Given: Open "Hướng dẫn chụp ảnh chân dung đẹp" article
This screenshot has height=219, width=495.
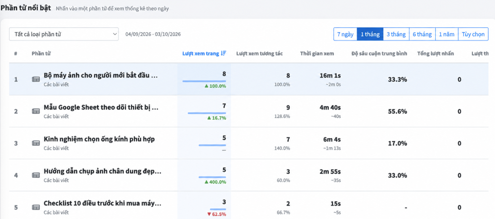Looking at the screenshot, I should [102, 171].
